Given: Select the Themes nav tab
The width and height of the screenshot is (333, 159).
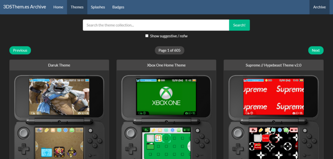Looking at the screenshot, I should point(77,7).
